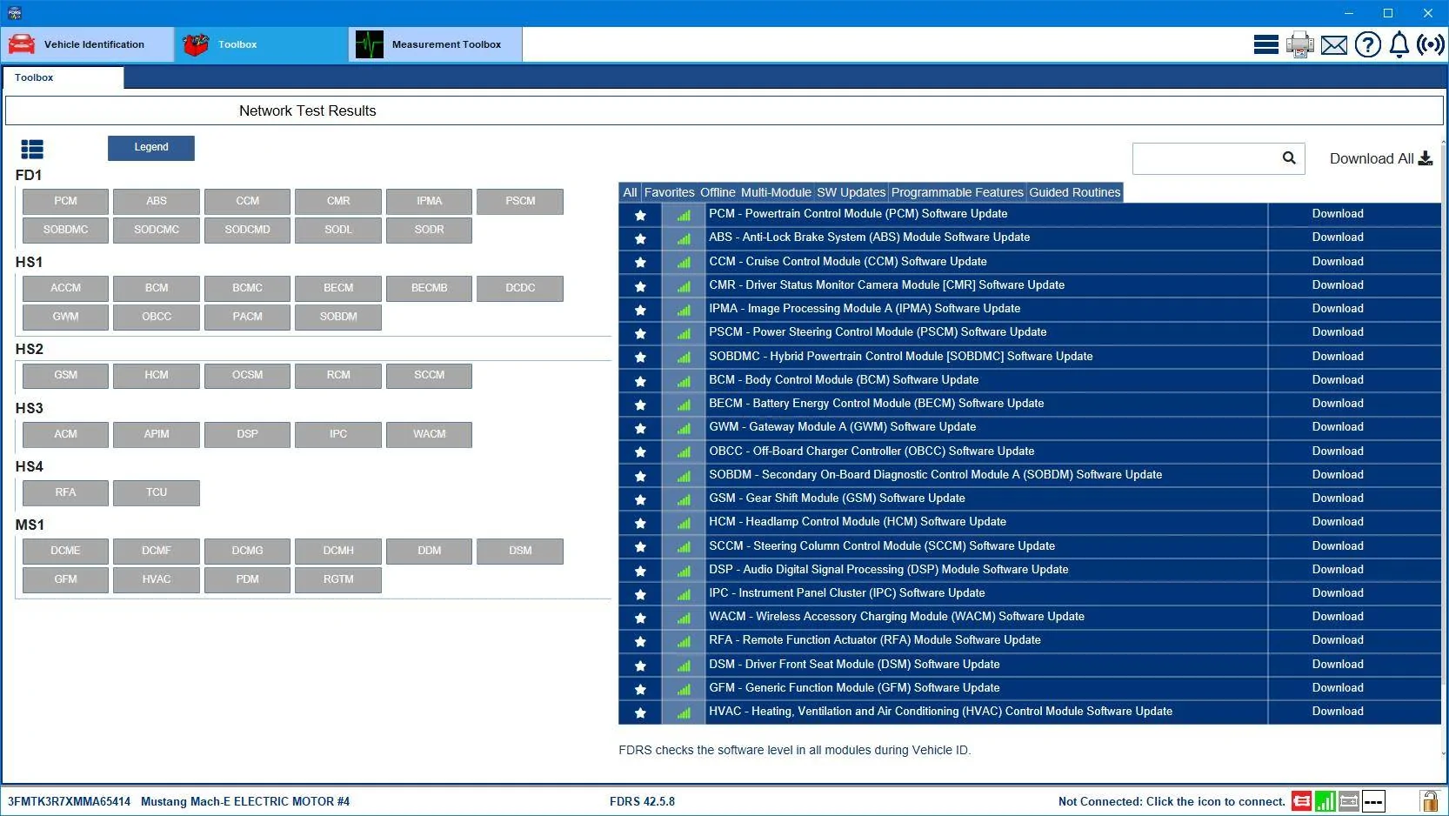Switch to the Toolbox top tab

point(262,44)
